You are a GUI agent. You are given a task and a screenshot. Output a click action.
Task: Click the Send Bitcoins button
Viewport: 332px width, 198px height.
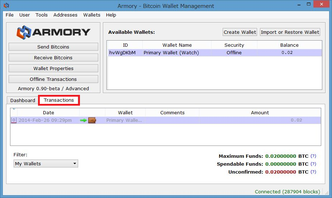pyautogui.click(x=53, y=47)
